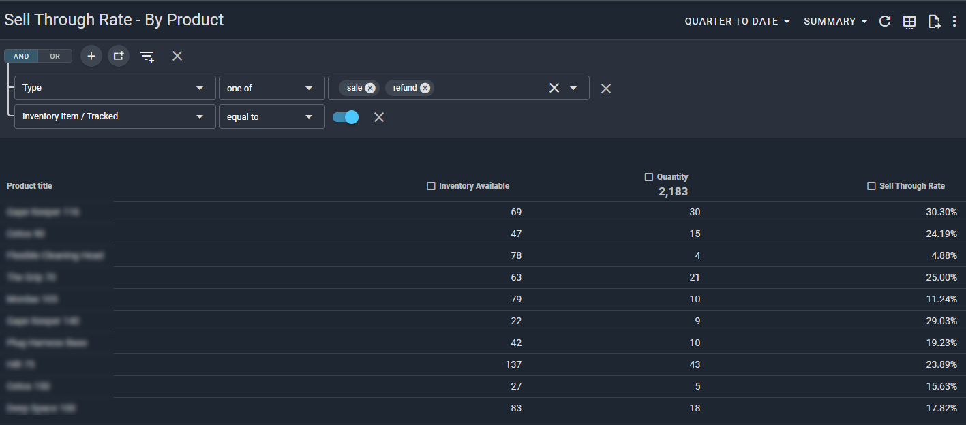
Task: Switch filter logic to OR
Action: click(55, 57)
